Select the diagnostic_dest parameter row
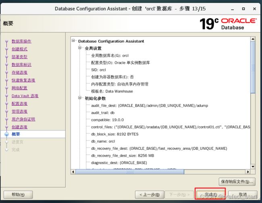This screenshot has width=262, height=203. coord(119,163)
